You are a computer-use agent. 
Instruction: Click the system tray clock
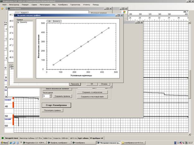190,143
